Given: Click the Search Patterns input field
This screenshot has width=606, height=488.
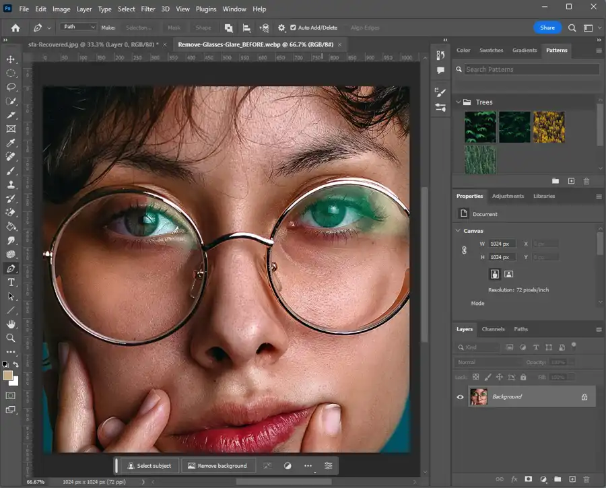Looking at the screenshot, I should [x=531, y=69].
